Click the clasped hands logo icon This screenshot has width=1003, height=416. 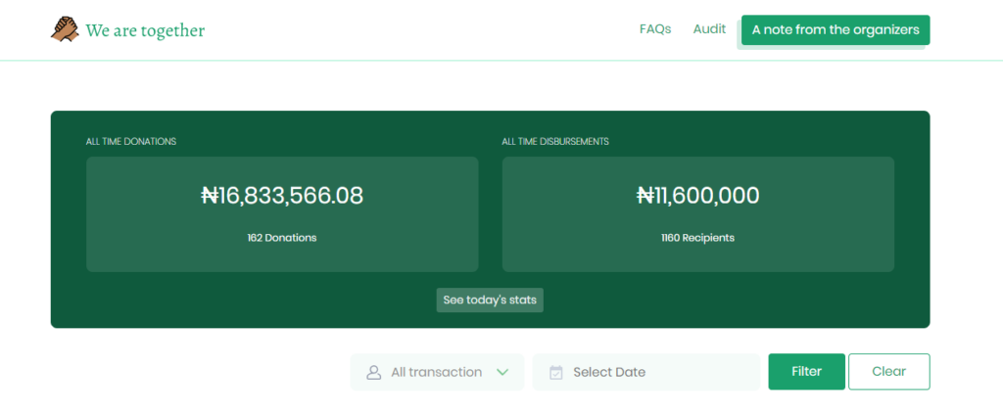tap(65, 29)
